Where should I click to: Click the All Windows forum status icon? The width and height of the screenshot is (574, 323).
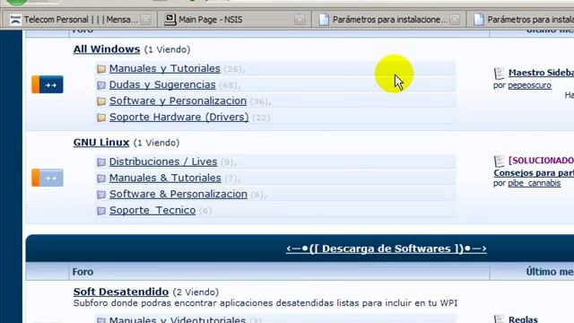pyautogui.click(x=48, y=84)
